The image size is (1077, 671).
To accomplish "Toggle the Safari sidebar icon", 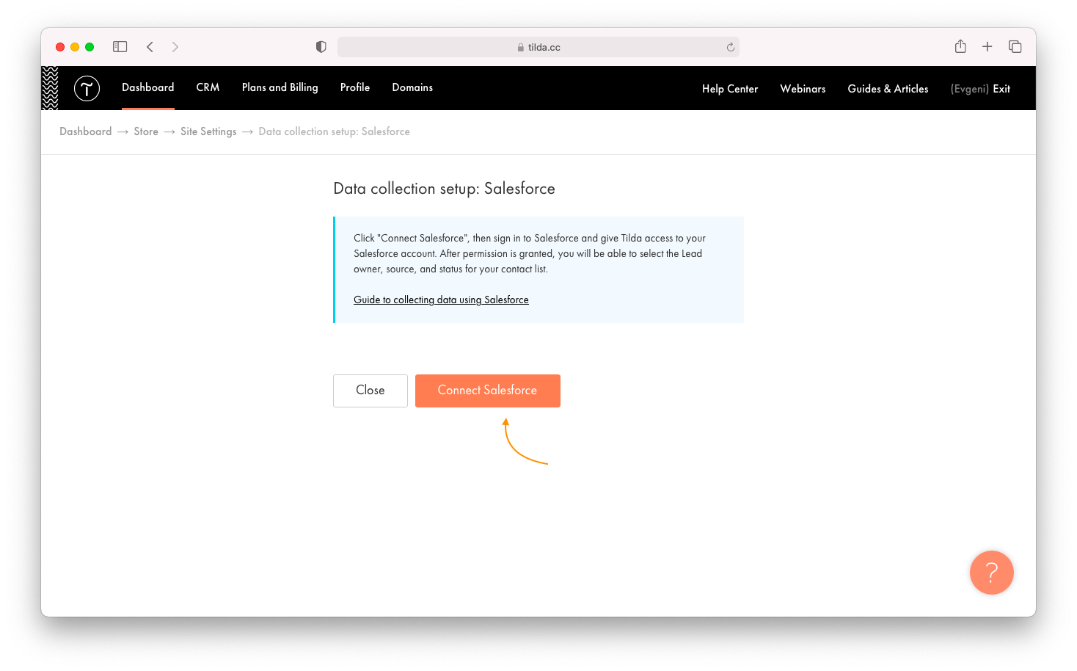I will [x=120, y=47].
